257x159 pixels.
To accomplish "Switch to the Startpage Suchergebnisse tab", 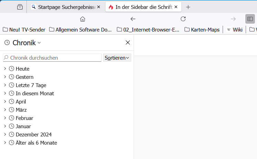I will point(64,7).
